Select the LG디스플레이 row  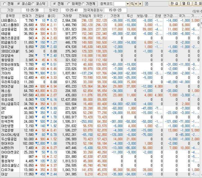[100, 25]
